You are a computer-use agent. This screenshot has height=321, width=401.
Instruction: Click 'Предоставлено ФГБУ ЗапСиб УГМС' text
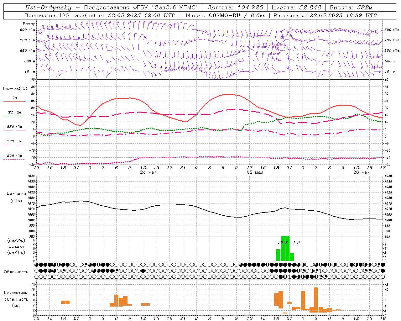pos(141,8)
